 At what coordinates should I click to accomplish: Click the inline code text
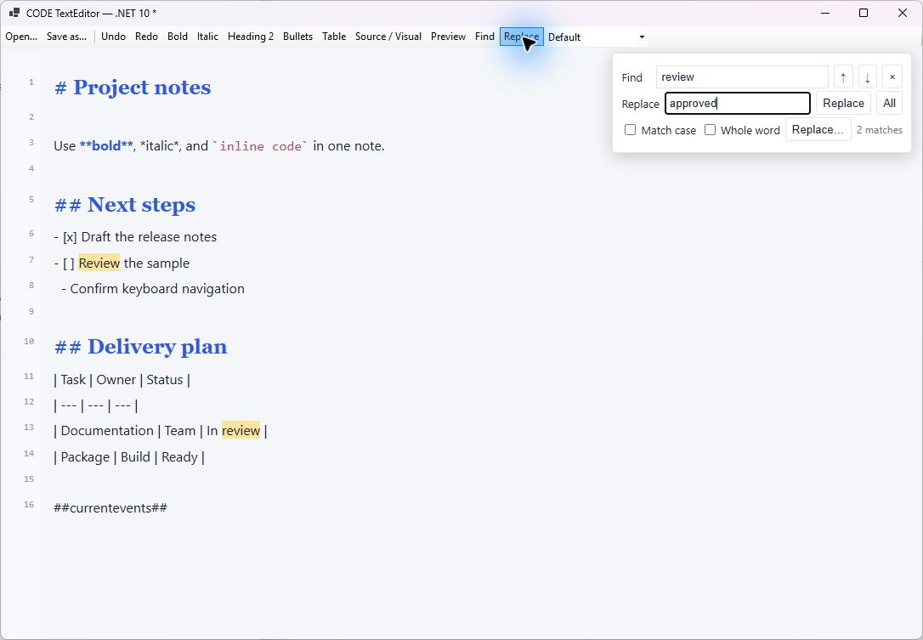coord(259,146)
